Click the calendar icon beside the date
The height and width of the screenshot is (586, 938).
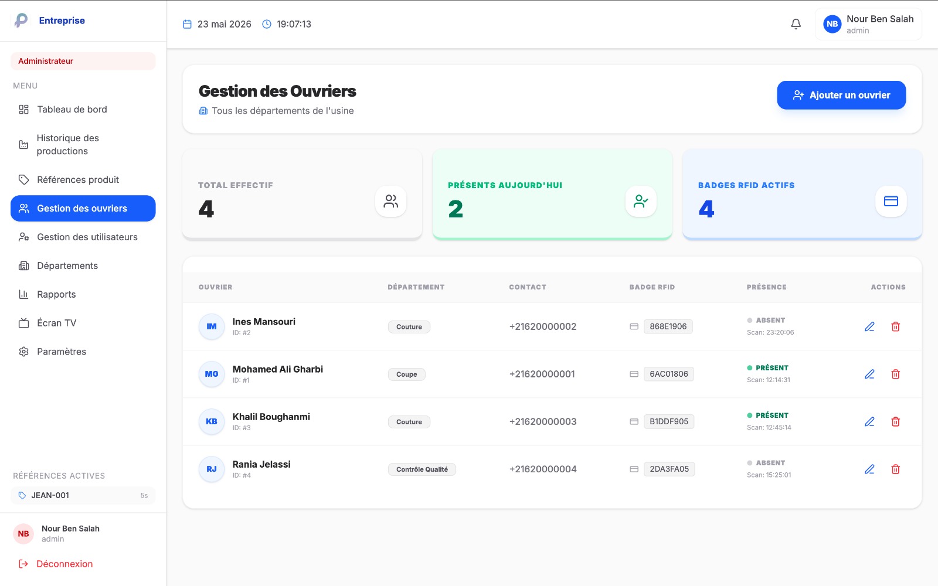tap(187, 24)
